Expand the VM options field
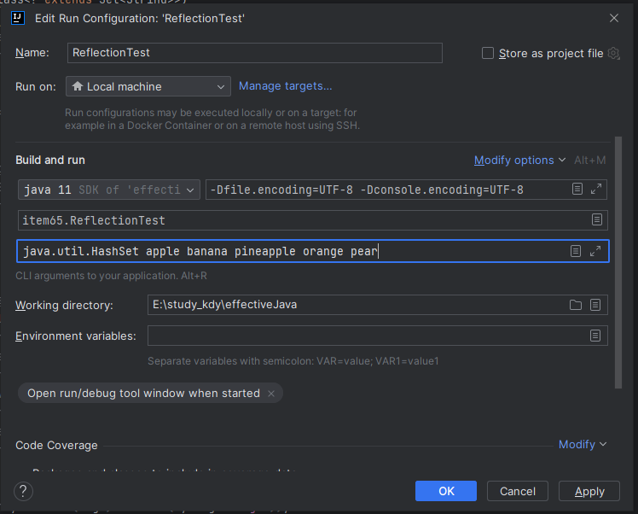This screenshot has height=514, width=638. click(596, 189)
